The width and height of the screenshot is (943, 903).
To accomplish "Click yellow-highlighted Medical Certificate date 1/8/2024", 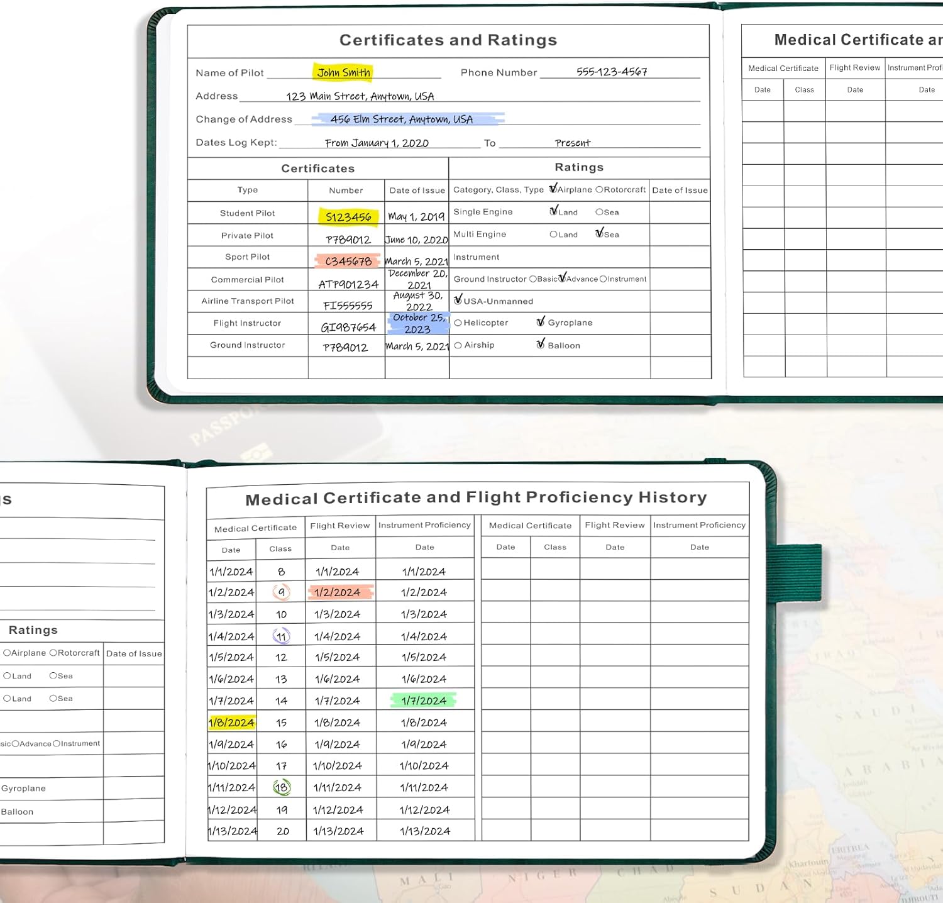I will 231,722.
